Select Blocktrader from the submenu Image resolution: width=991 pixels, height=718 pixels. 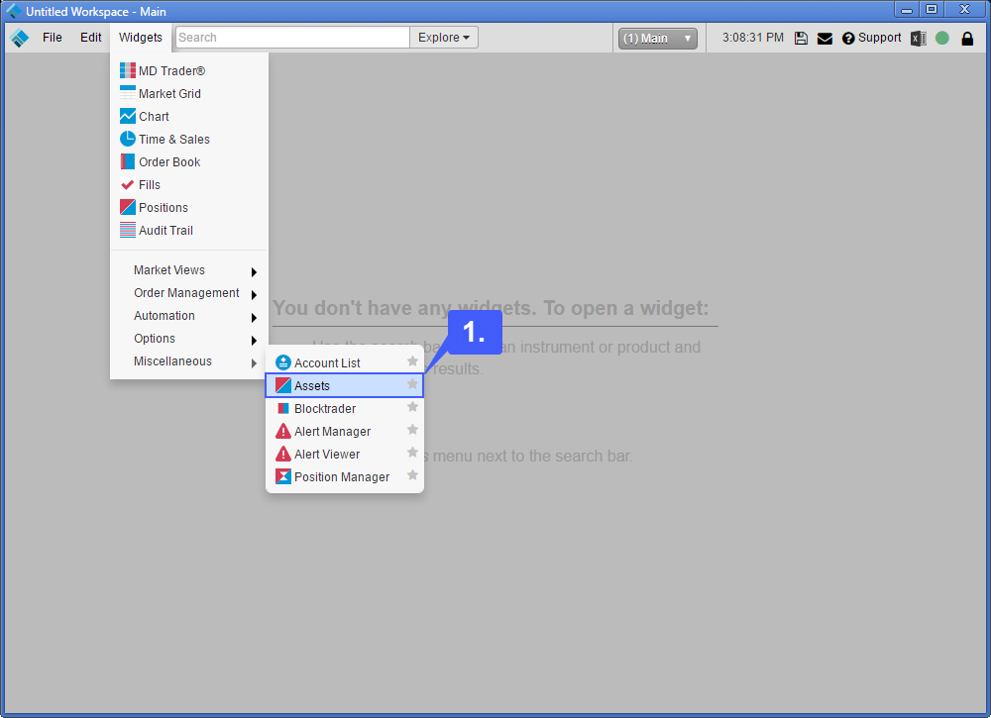click(x=345, y=409)
